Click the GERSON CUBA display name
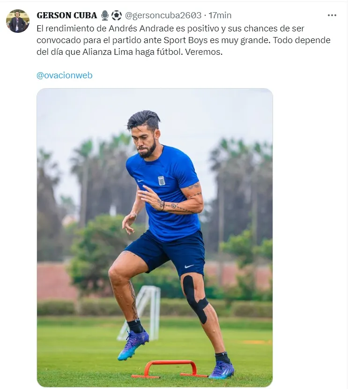This screenshot has height=389, width=348. click(67, 15)
